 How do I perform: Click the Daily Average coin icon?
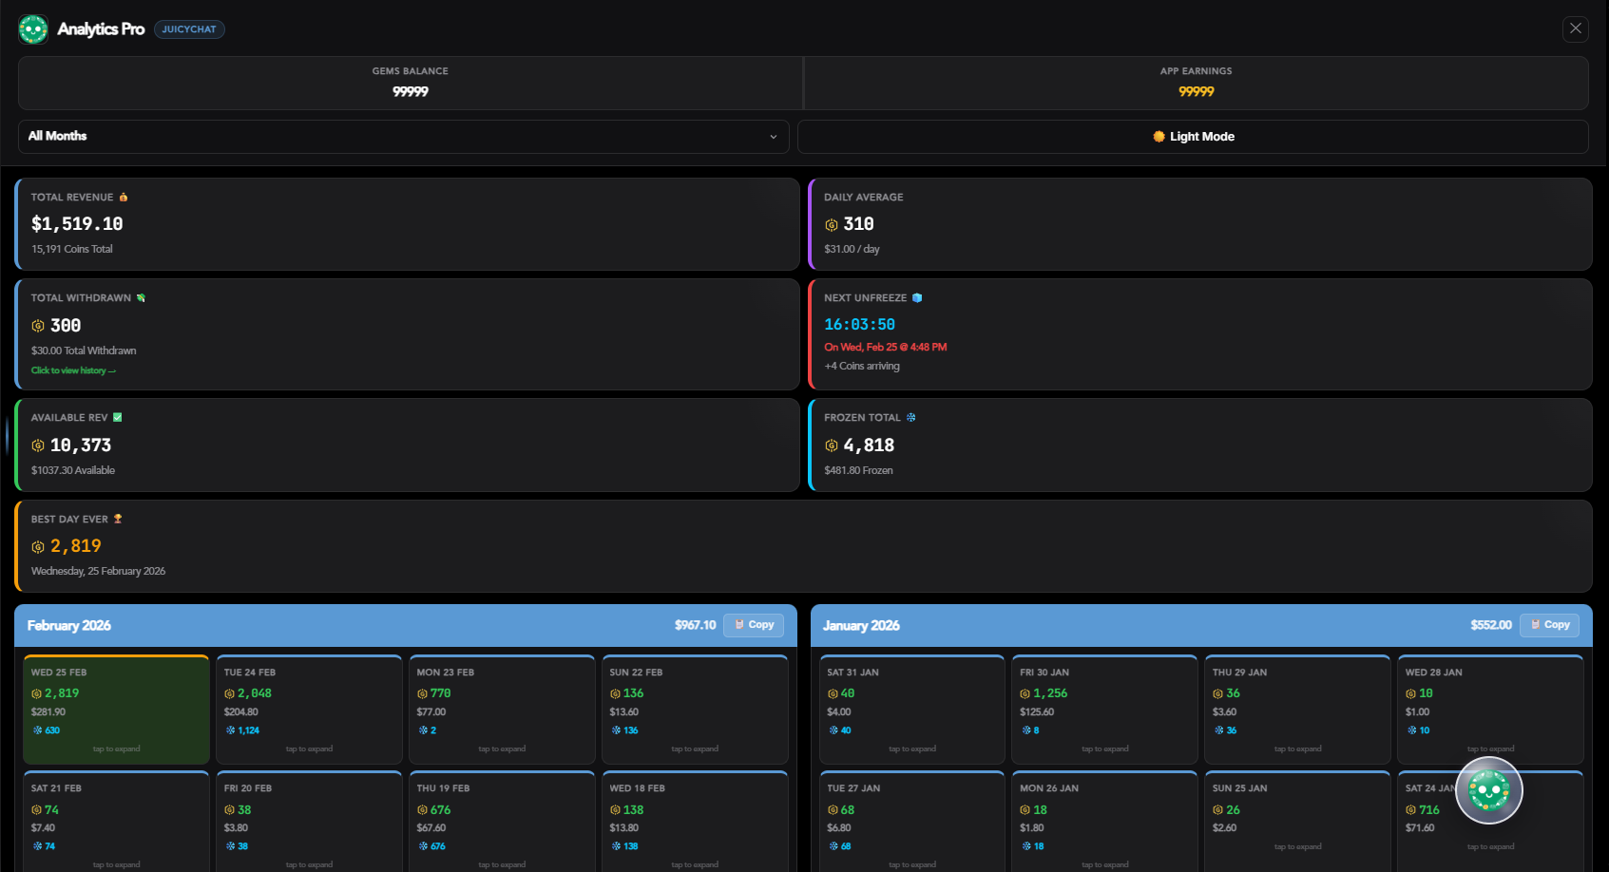832,225
